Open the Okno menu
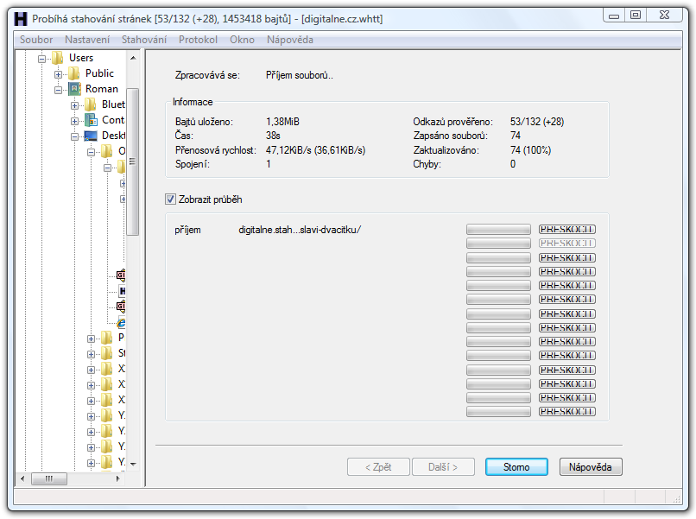The height and width of the screenshot is (519, 696). (x=242, y=40)
